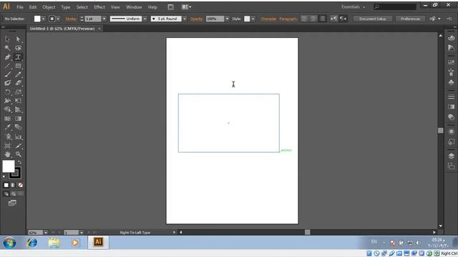
Task: Pick the Paintbrush tool
Action: [x=8, y=74]
